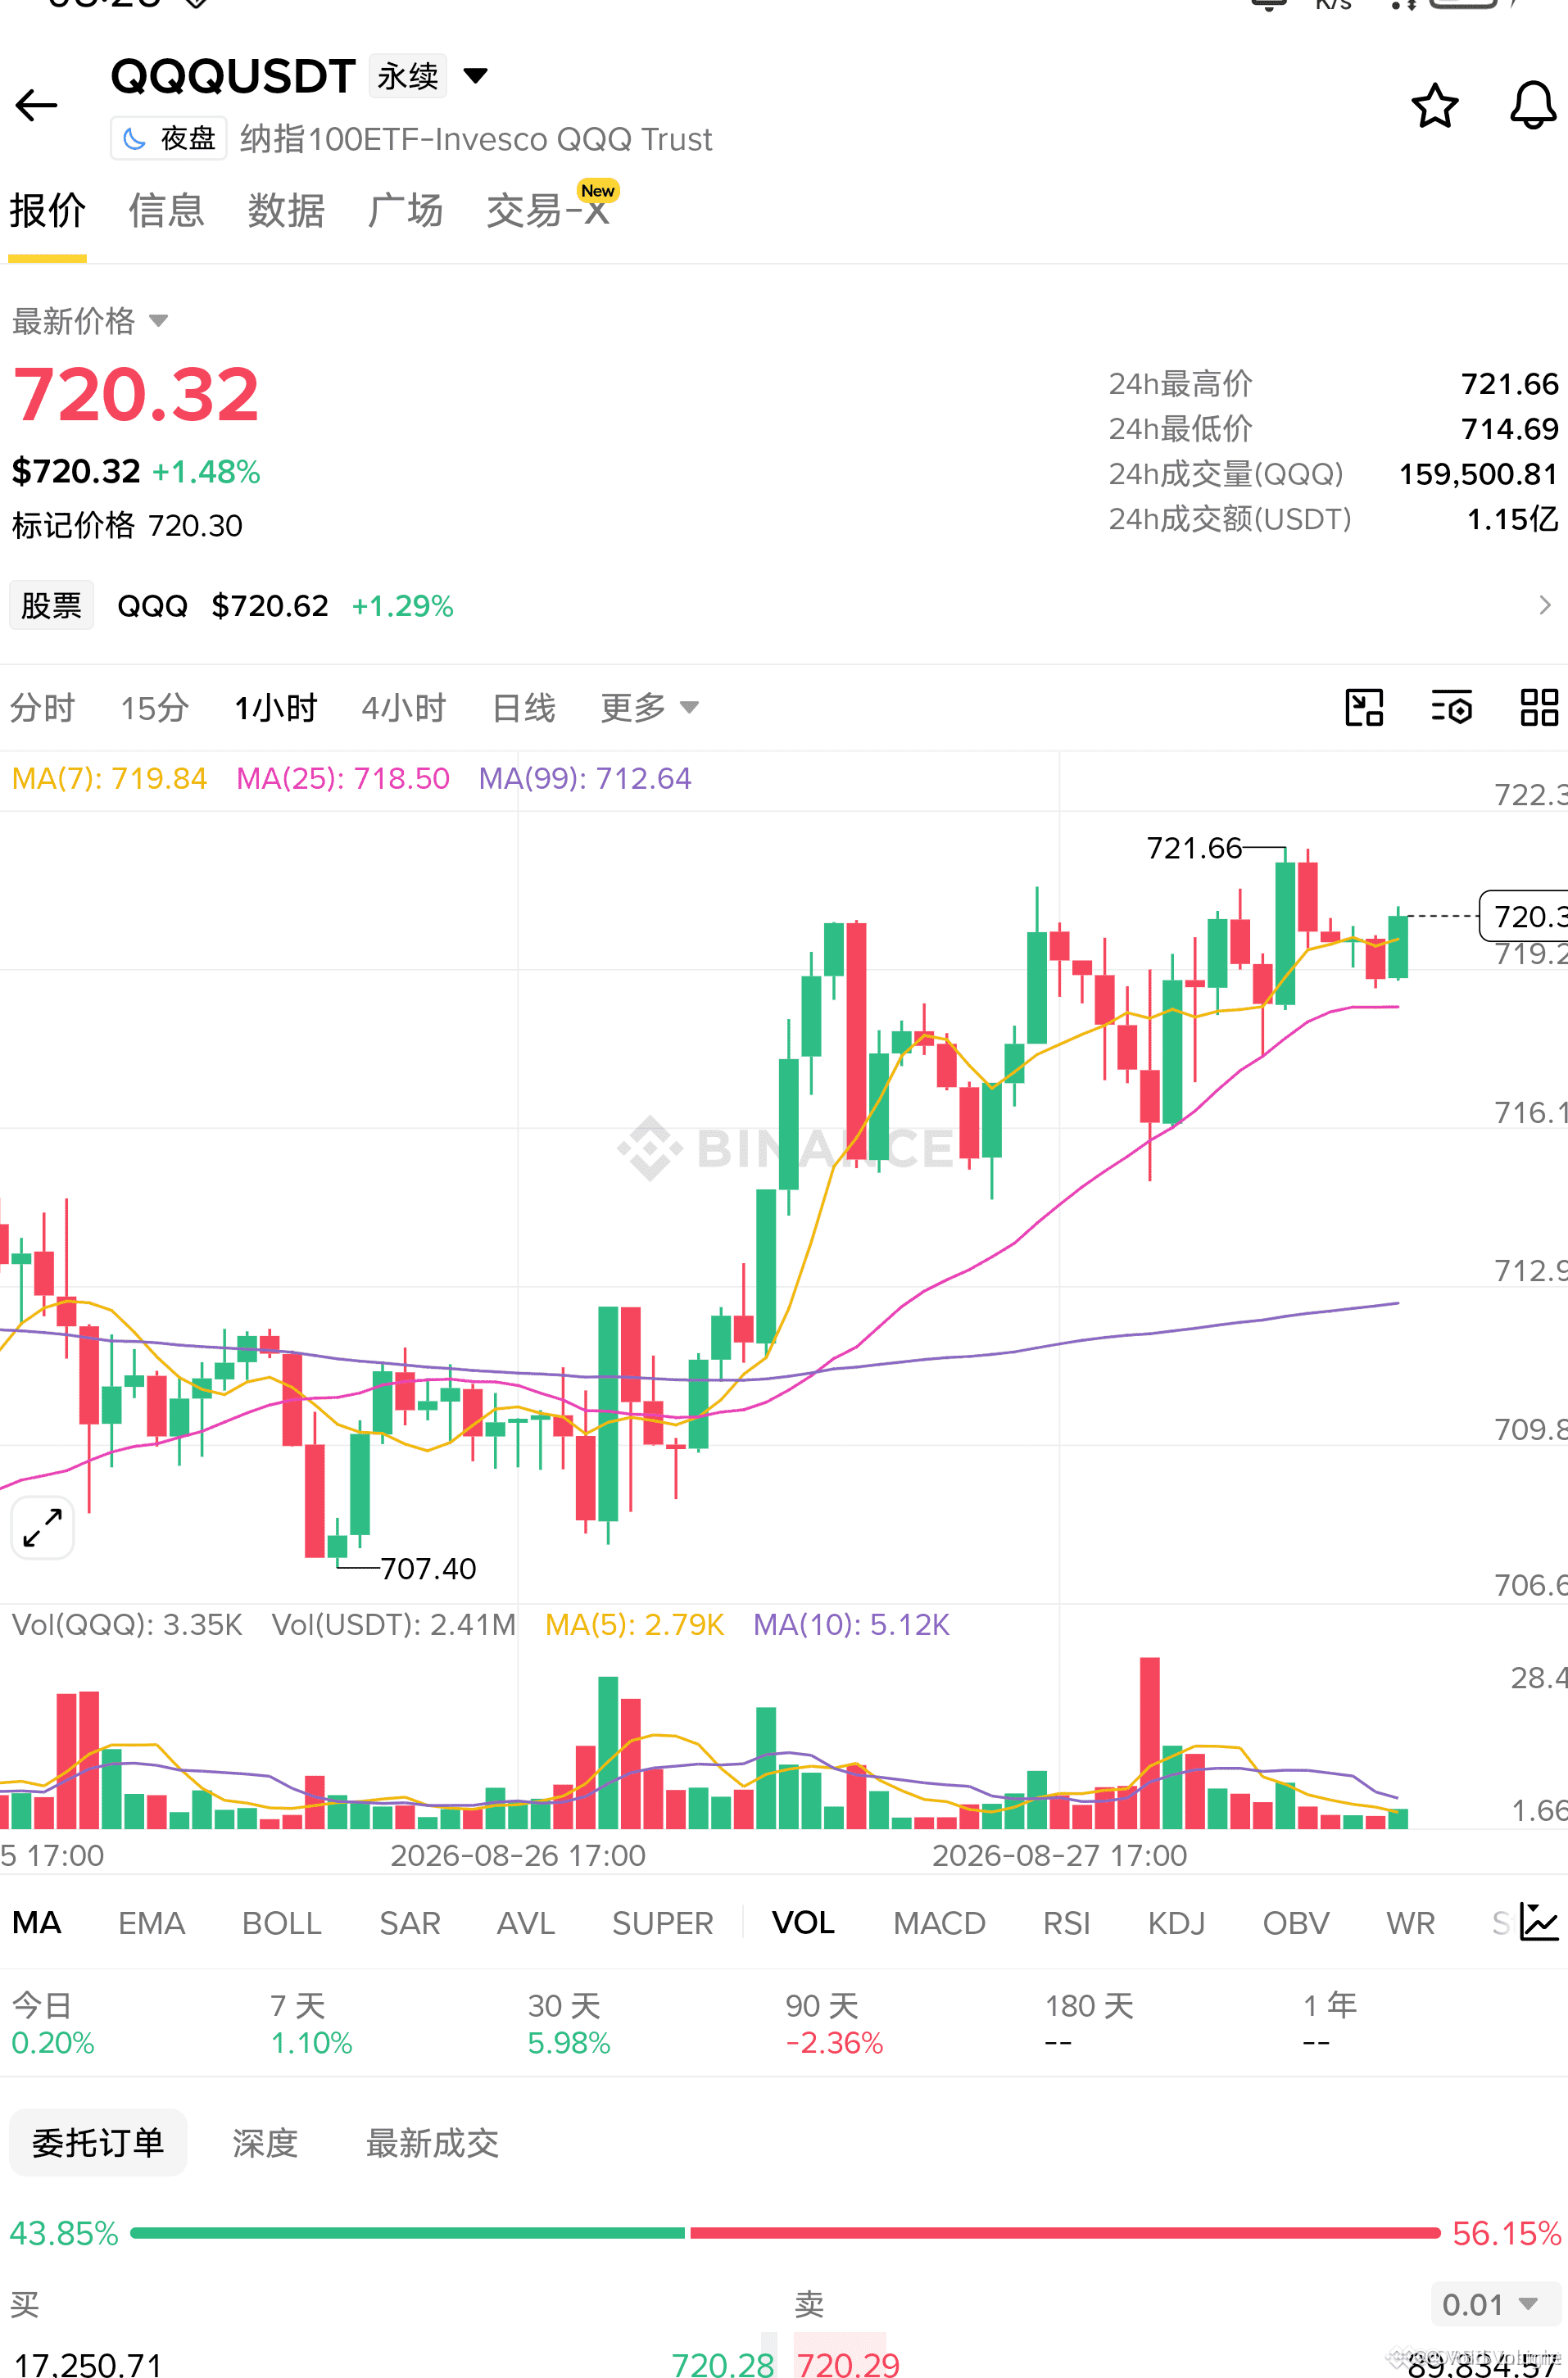Viewport: 1568px width, 2378px height.
Task: Tap QQQ $720.62 stock row
Action: click(784, 605)
